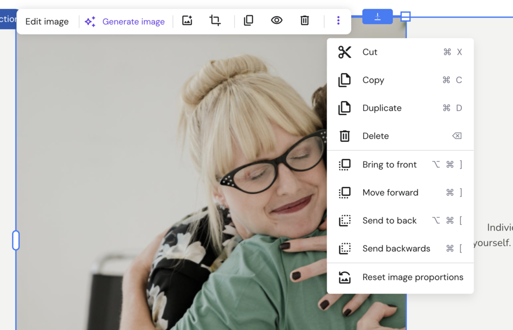Select Move forward from the menu
Image resolution: width=513 pixels, height=330 pixels.
coord(390,192)
